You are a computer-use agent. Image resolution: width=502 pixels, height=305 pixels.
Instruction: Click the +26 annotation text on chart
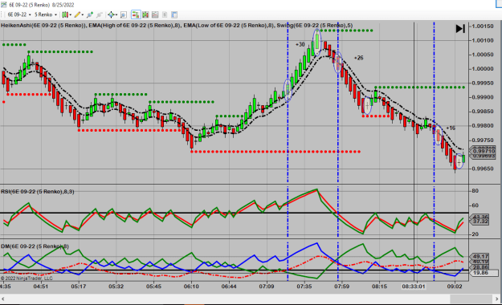[x=358, y=58]
